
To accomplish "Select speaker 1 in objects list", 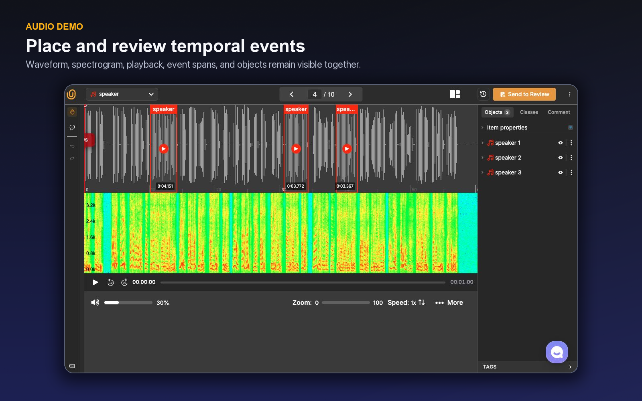I will pyautogui.click(x=508, y=143).
